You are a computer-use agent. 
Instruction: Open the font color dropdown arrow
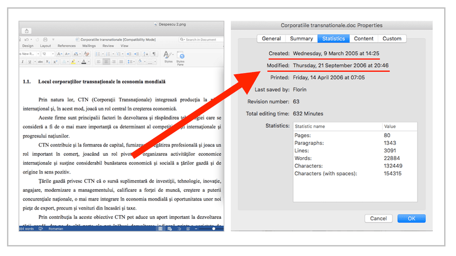pos(89,62)
